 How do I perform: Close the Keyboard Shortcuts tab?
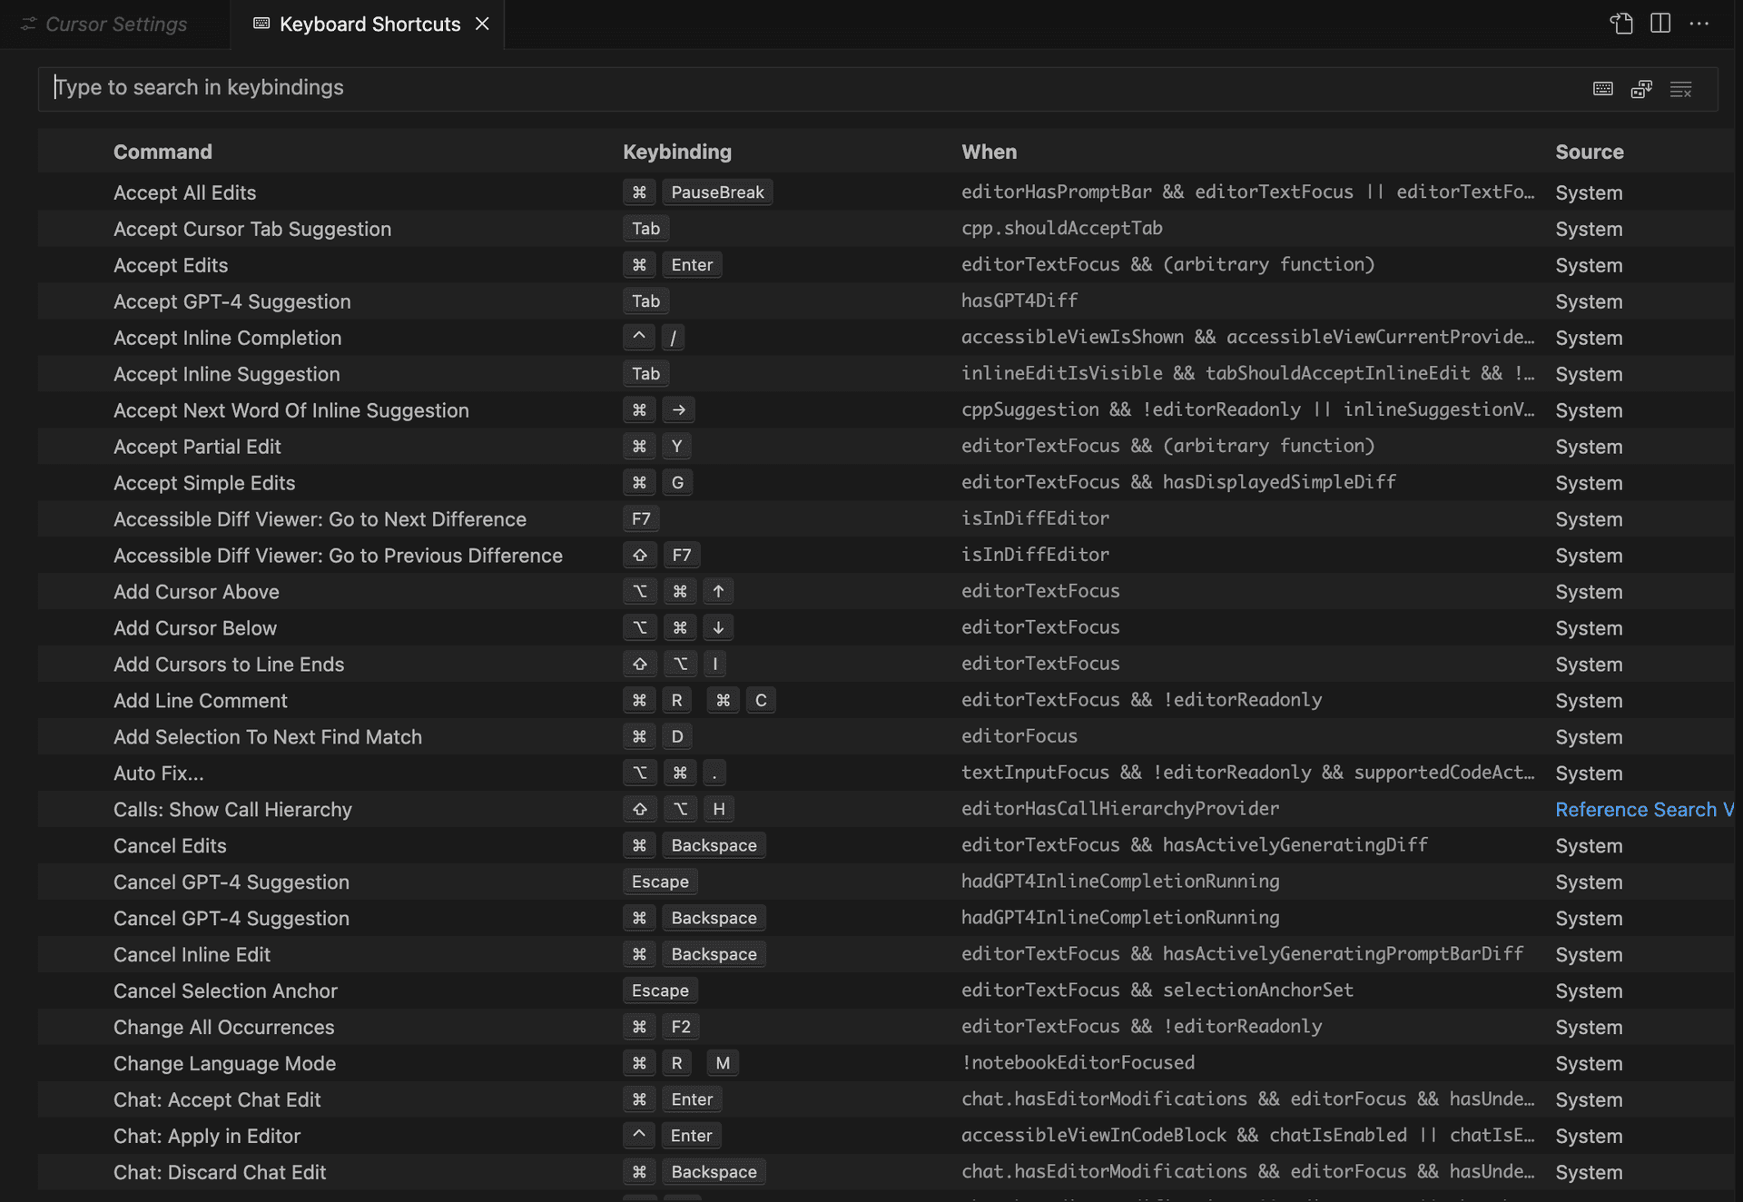click(482, 24)
